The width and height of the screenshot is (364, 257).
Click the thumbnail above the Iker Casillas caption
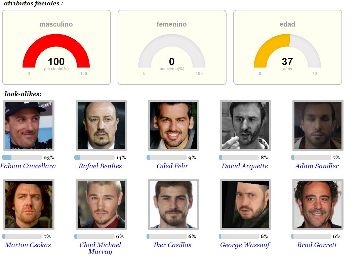click(173, 204)
